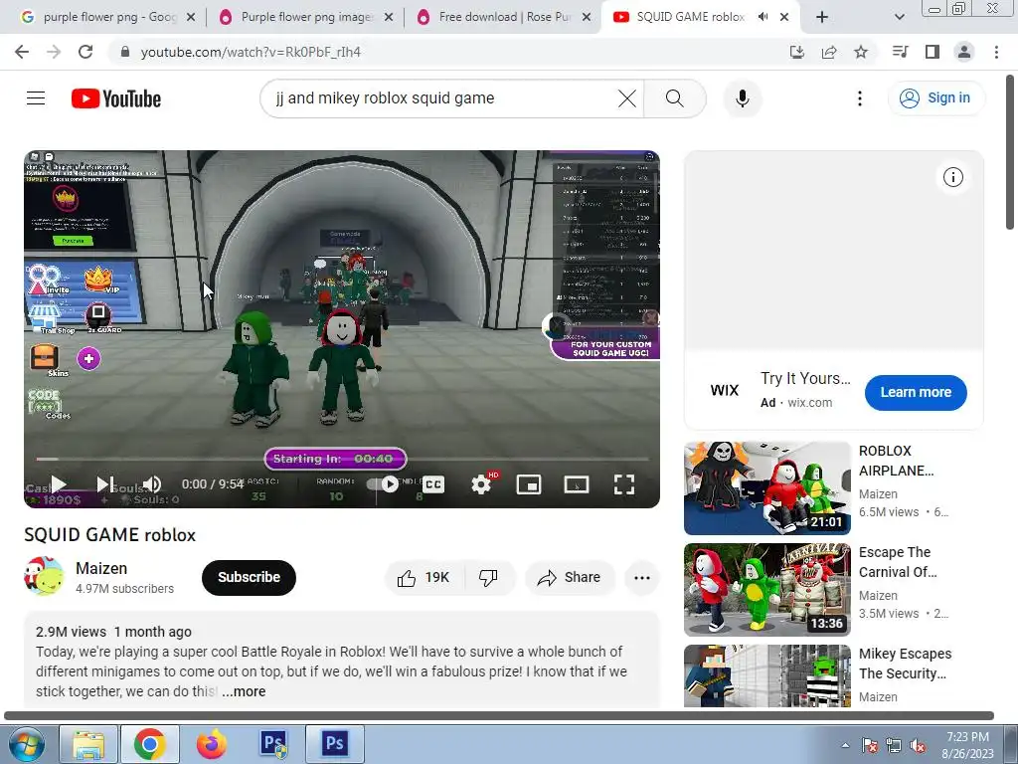The image size is (1018, 764).
Task: Go back in browser history
Action: pos(22,52)
